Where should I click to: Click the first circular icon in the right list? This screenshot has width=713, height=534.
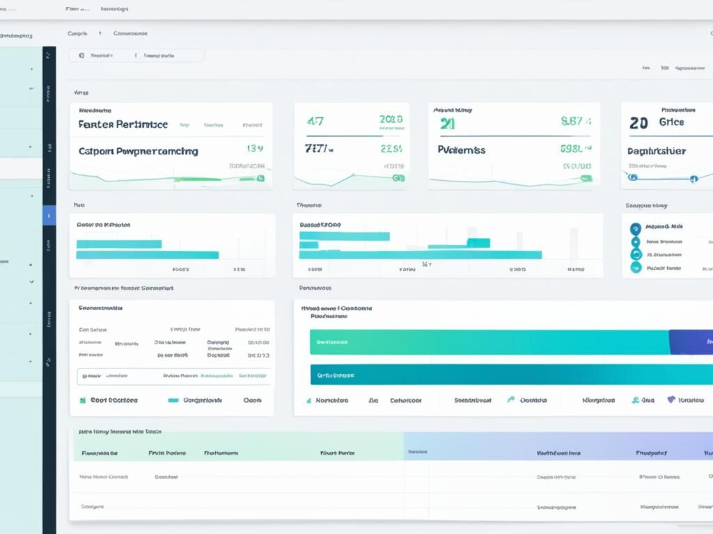click(635, 229)
